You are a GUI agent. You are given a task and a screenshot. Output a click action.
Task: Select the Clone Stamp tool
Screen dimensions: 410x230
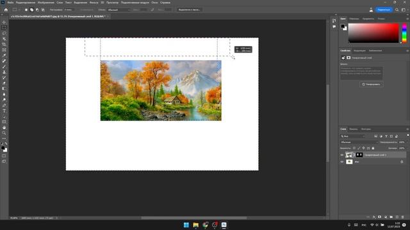(x=4, y=72)
